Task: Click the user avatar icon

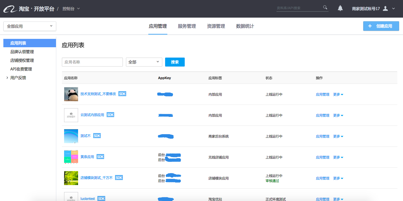Action: click(x=385, y=8)
